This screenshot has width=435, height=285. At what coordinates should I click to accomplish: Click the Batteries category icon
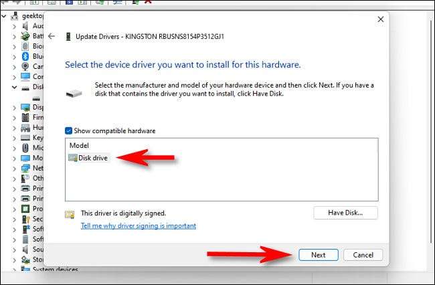click(25, 36)
